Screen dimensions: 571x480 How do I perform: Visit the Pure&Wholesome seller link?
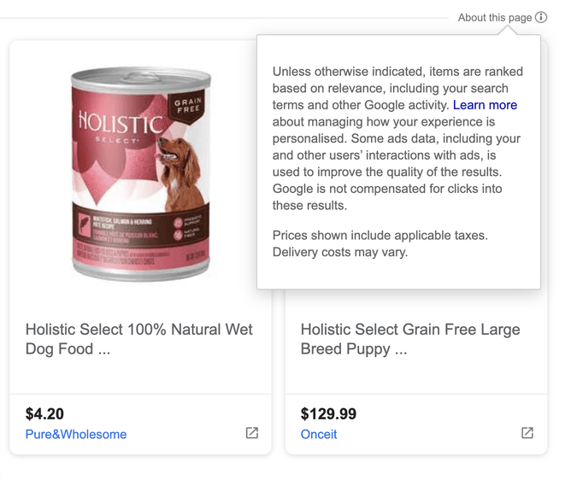coord(76,434)
